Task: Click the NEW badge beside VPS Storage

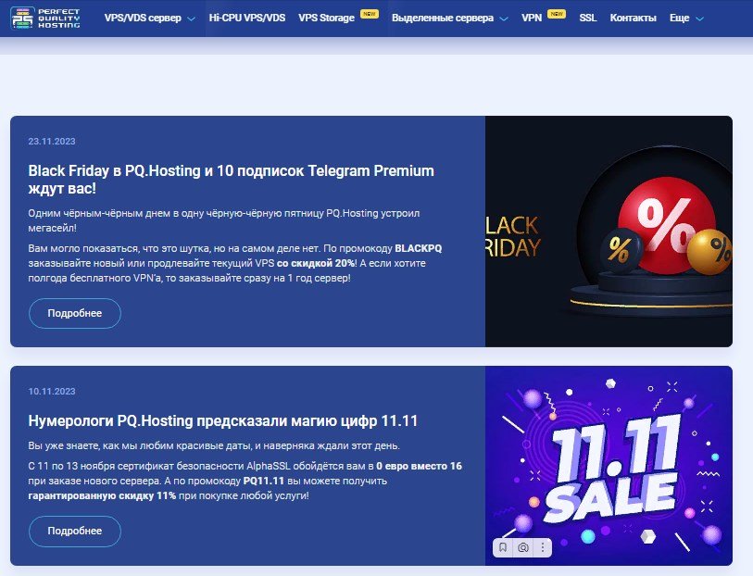Action: (x=370, y=14)
